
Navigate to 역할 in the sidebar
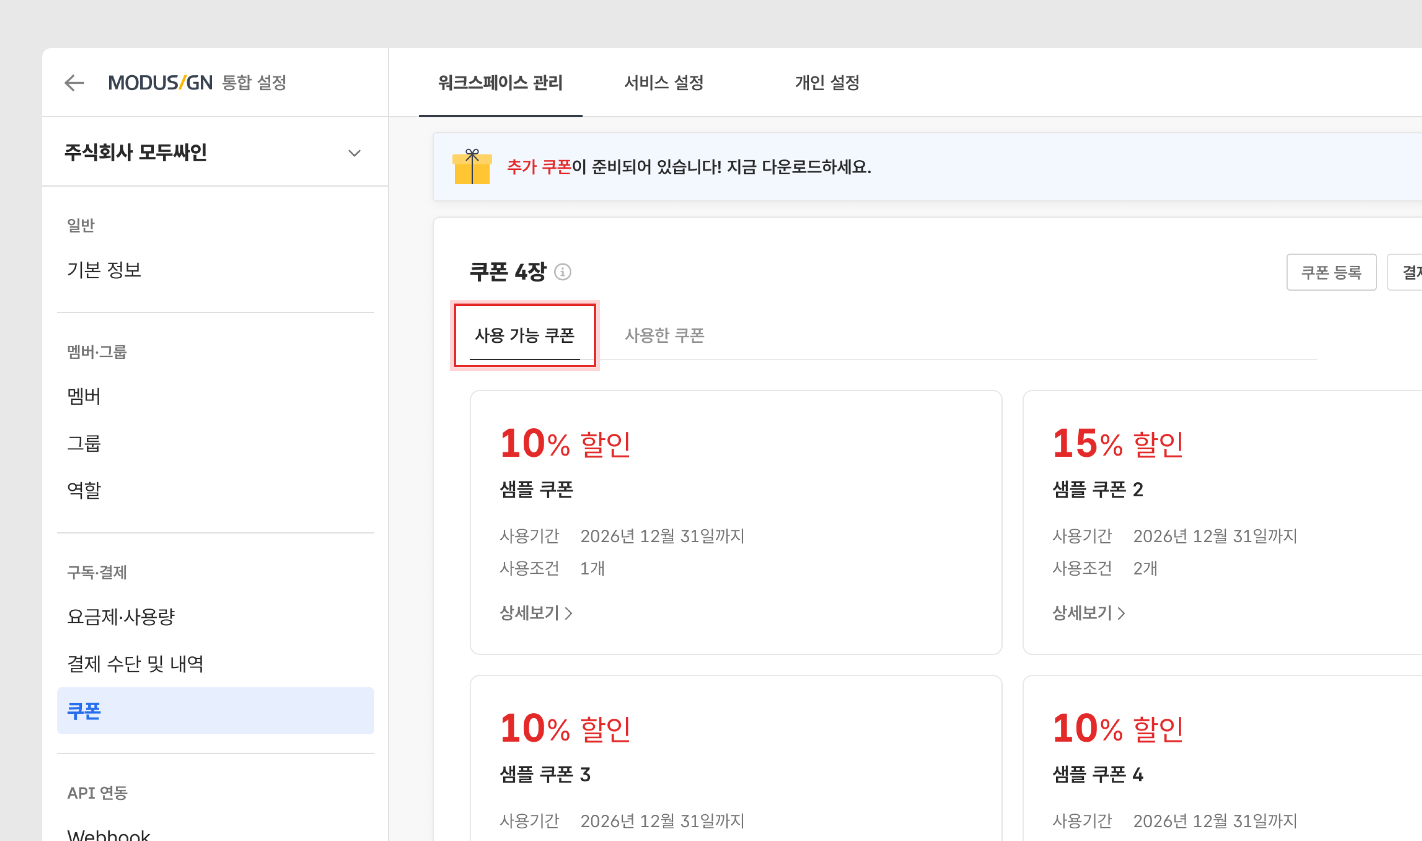pos(84,490)
